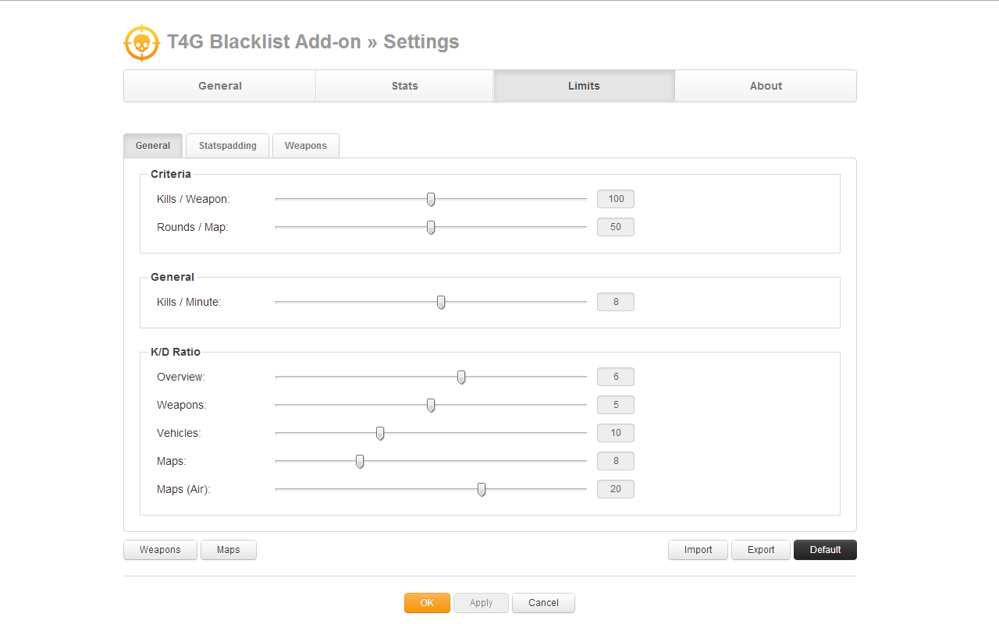Switch to the Statspadding sub-tab

pos(227,146)
